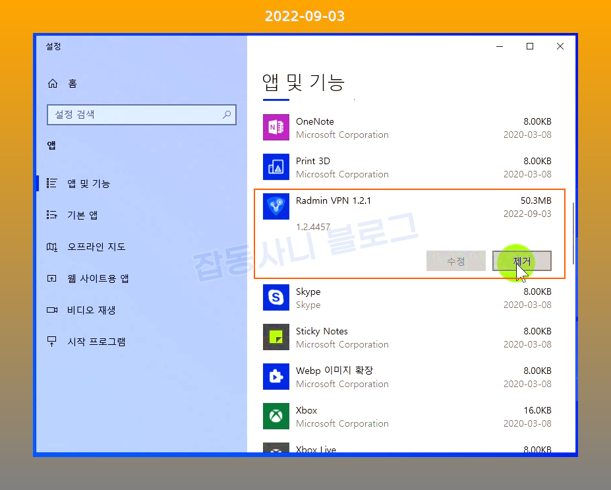Select the Skype list entry name
Viewport: 611px width, 490px height.
(308, 292)
